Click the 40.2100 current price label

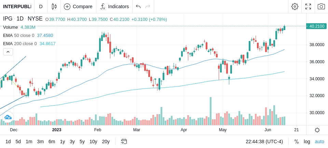coord(317,26)
